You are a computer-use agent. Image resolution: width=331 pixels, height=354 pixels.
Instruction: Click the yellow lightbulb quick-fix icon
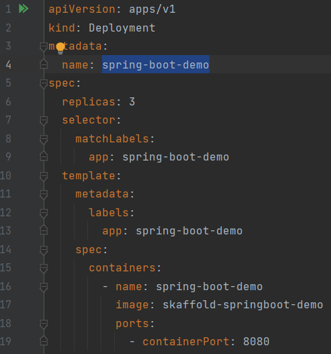[60, 48]
